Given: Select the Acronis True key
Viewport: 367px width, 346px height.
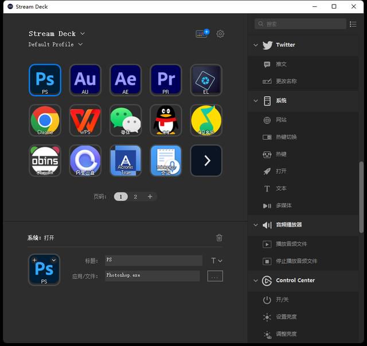Looking at the screenshot, I should coord(126,160).
